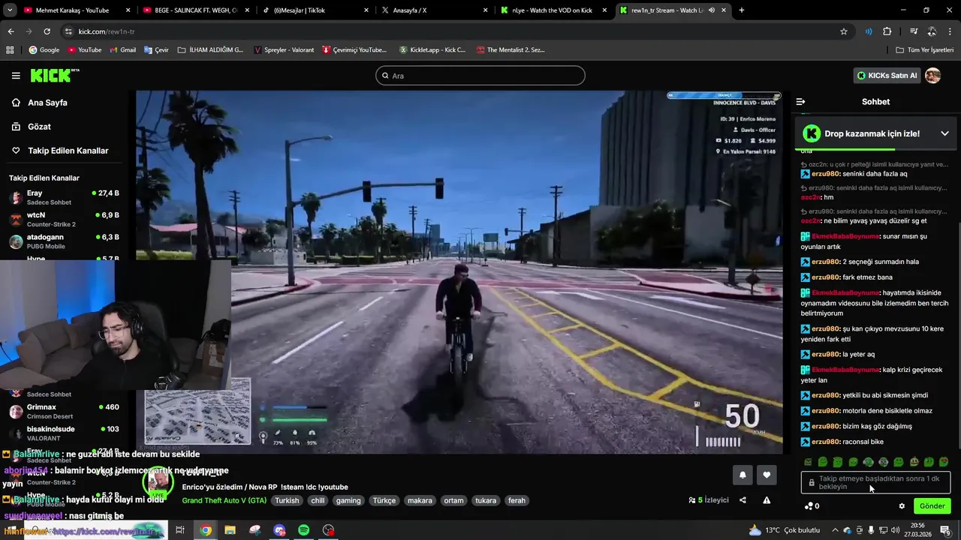Open Discord from the taskbar

pos(279,530)
